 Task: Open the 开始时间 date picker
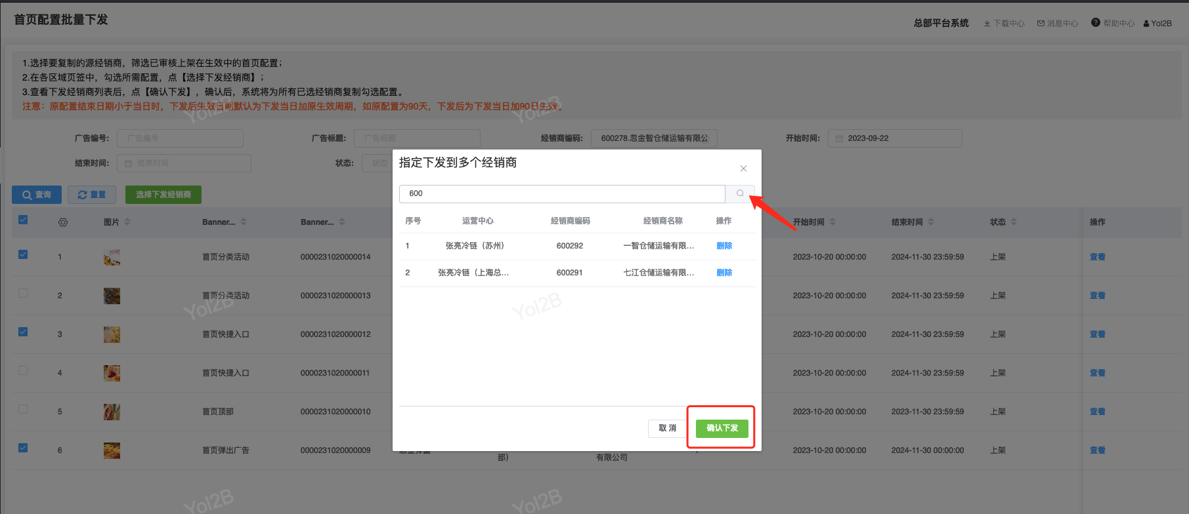pos(895,138)
